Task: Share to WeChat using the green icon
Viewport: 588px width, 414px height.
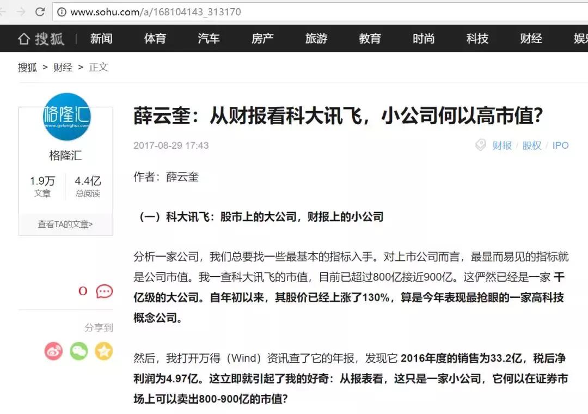Action: [79, 351]
